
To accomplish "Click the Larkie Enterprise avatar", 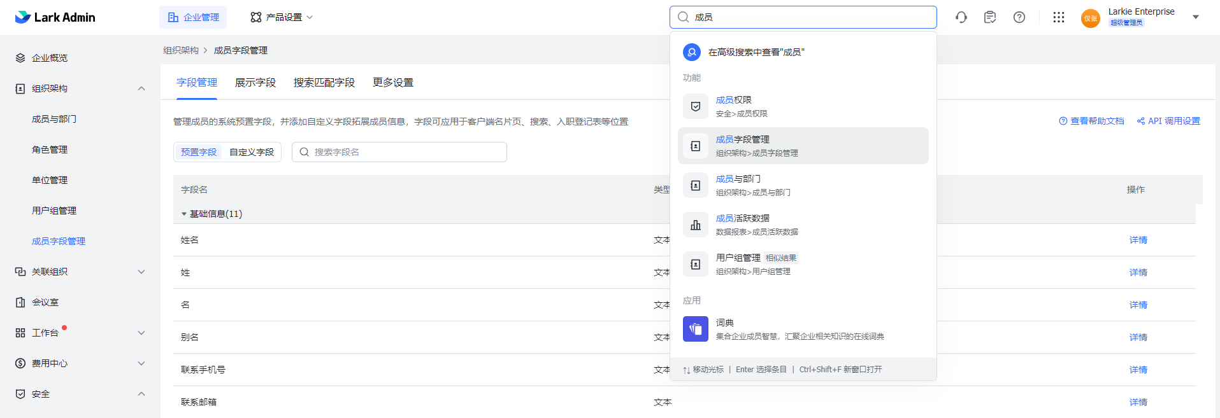I will click(x=1091, y=18).
